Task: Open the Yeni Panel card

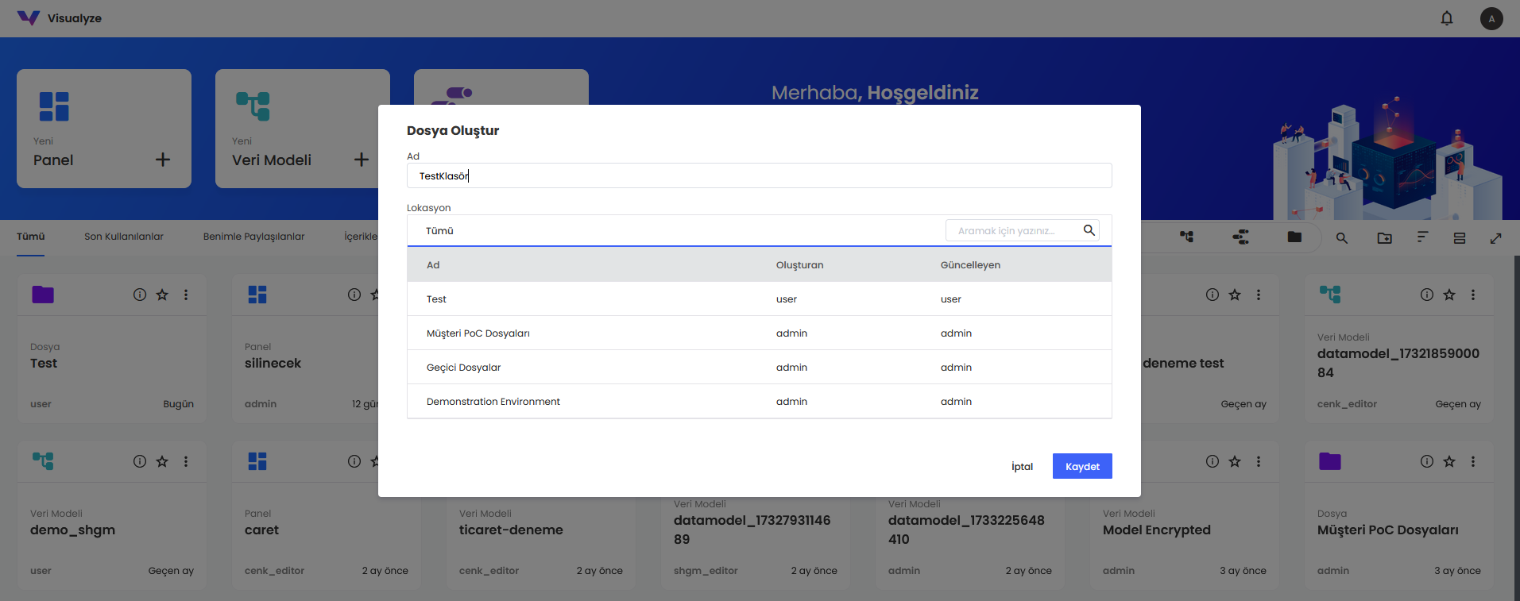Action: [104, 129]
